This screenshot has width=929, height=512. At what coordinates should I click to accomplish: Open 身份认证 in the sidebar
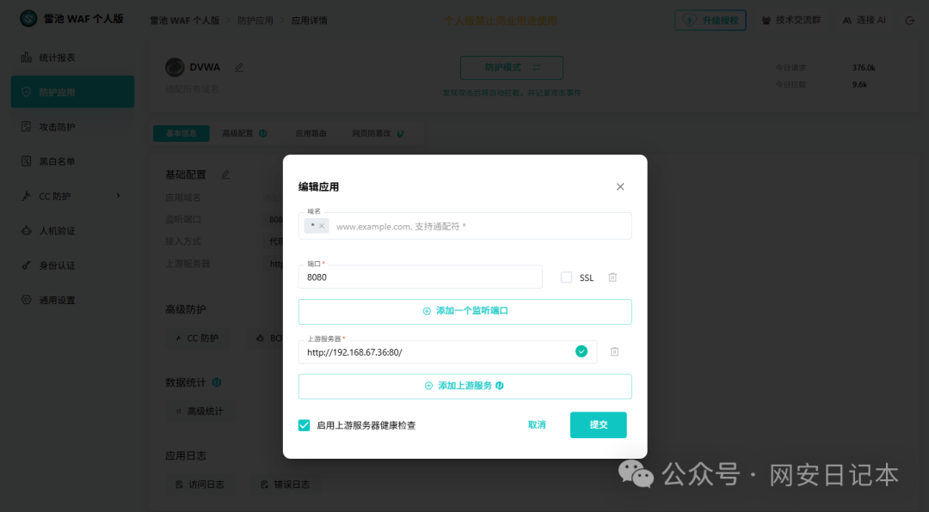pos(72,265)
